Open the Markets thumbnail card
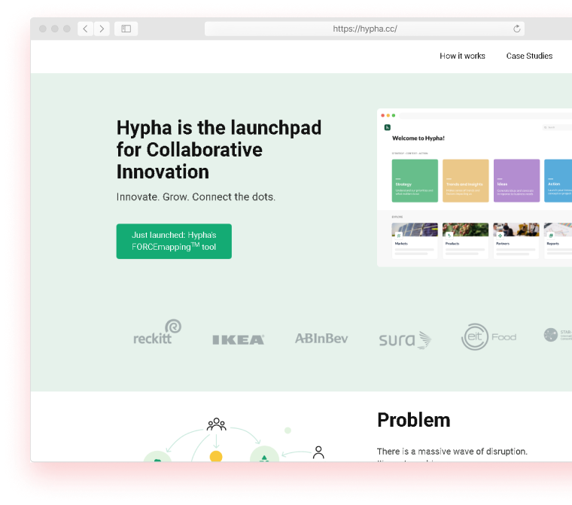 pyautogui.click(x=415, y=241)
